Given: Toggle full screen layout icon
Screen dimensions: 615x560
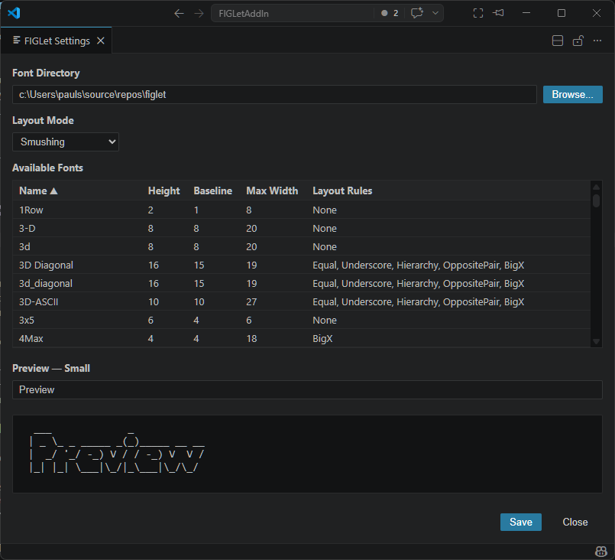Looking at the screenshot, I should (x=477, y=13).
